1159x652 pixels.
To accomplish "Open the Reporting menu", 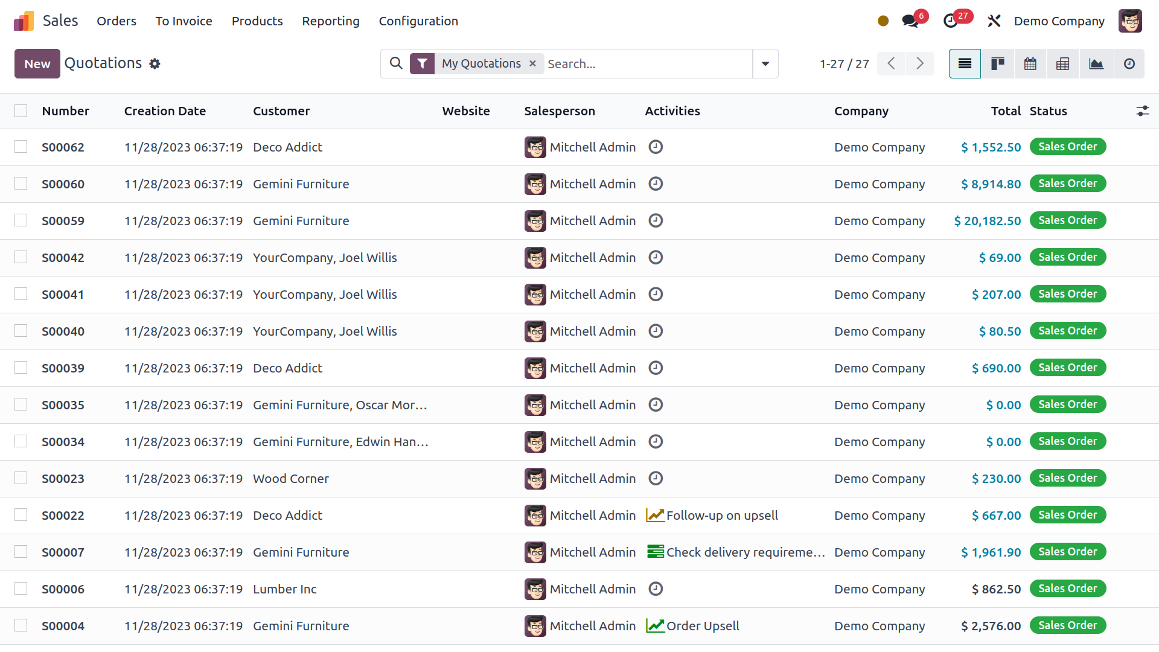I will (330, 21).
